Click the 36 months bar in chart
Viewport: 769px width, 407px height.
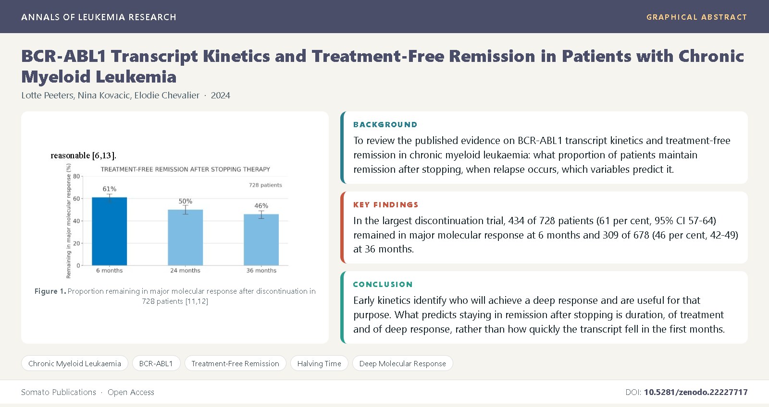[x=261, y=239]
